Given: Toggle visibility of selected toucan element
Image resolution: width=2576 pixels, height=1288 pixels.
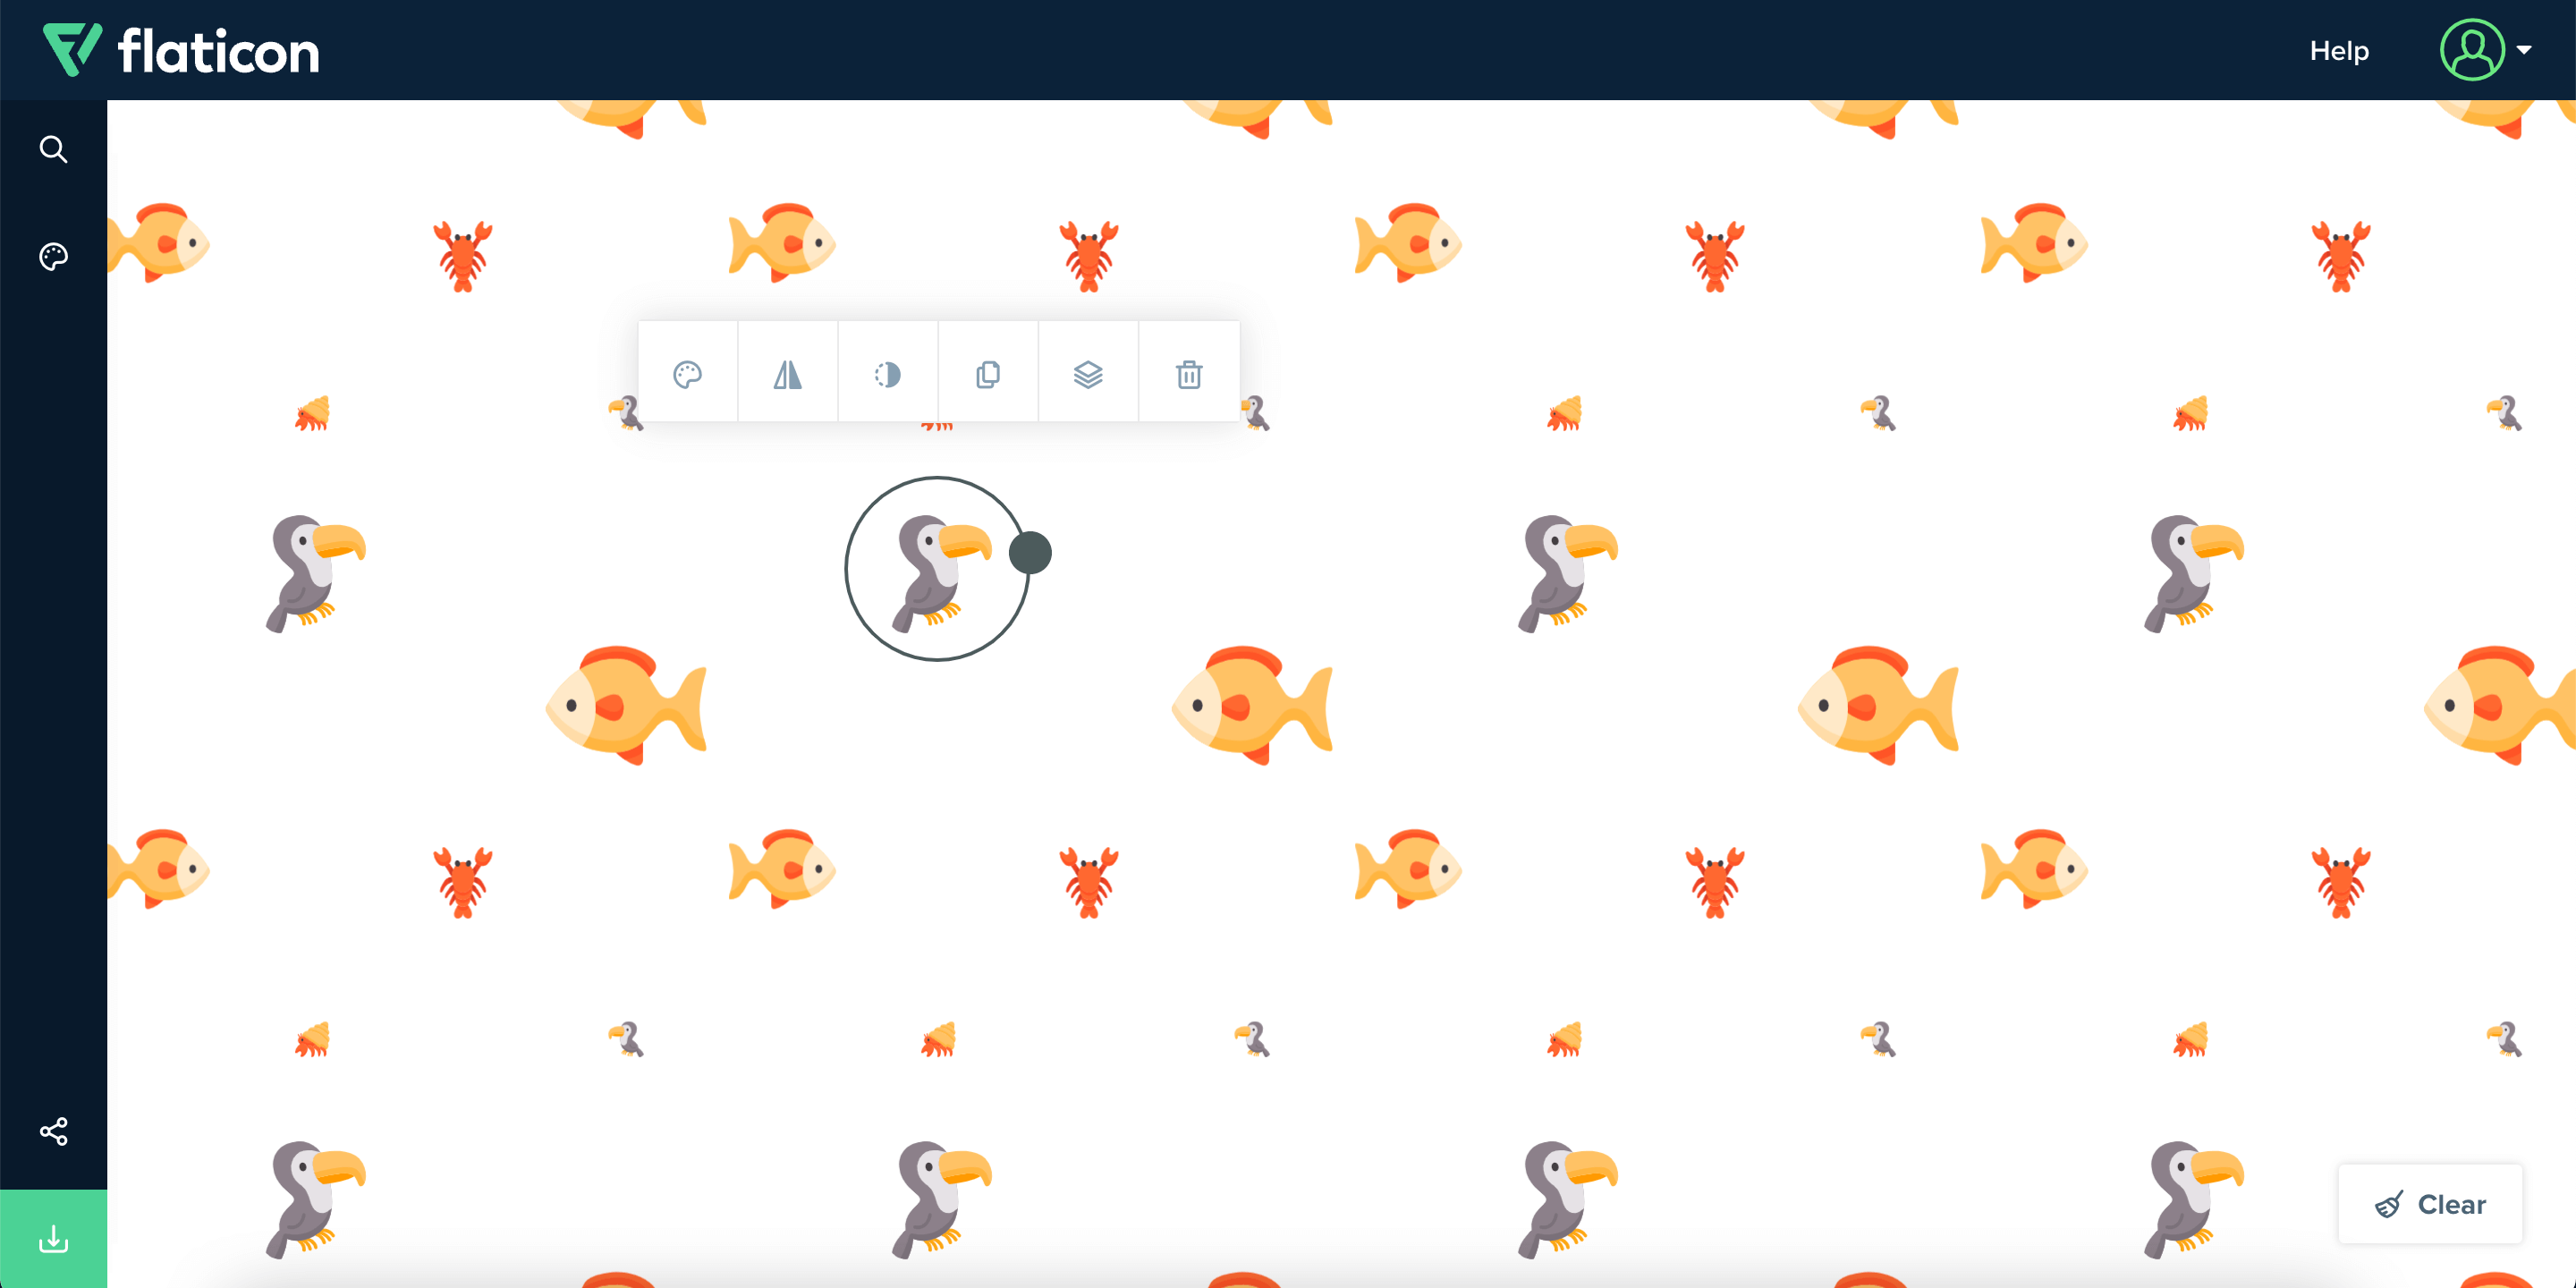Looking at the screenshot, I should point(887,377).
